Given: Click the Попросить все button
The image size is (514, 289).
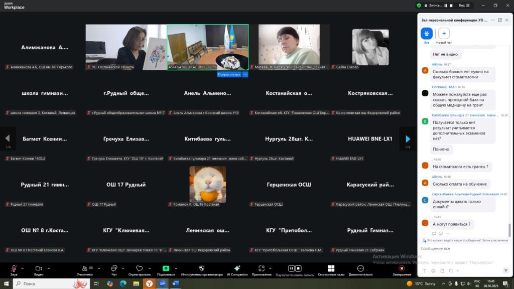Looking at the screenshot, I should (x=229, y=74).
